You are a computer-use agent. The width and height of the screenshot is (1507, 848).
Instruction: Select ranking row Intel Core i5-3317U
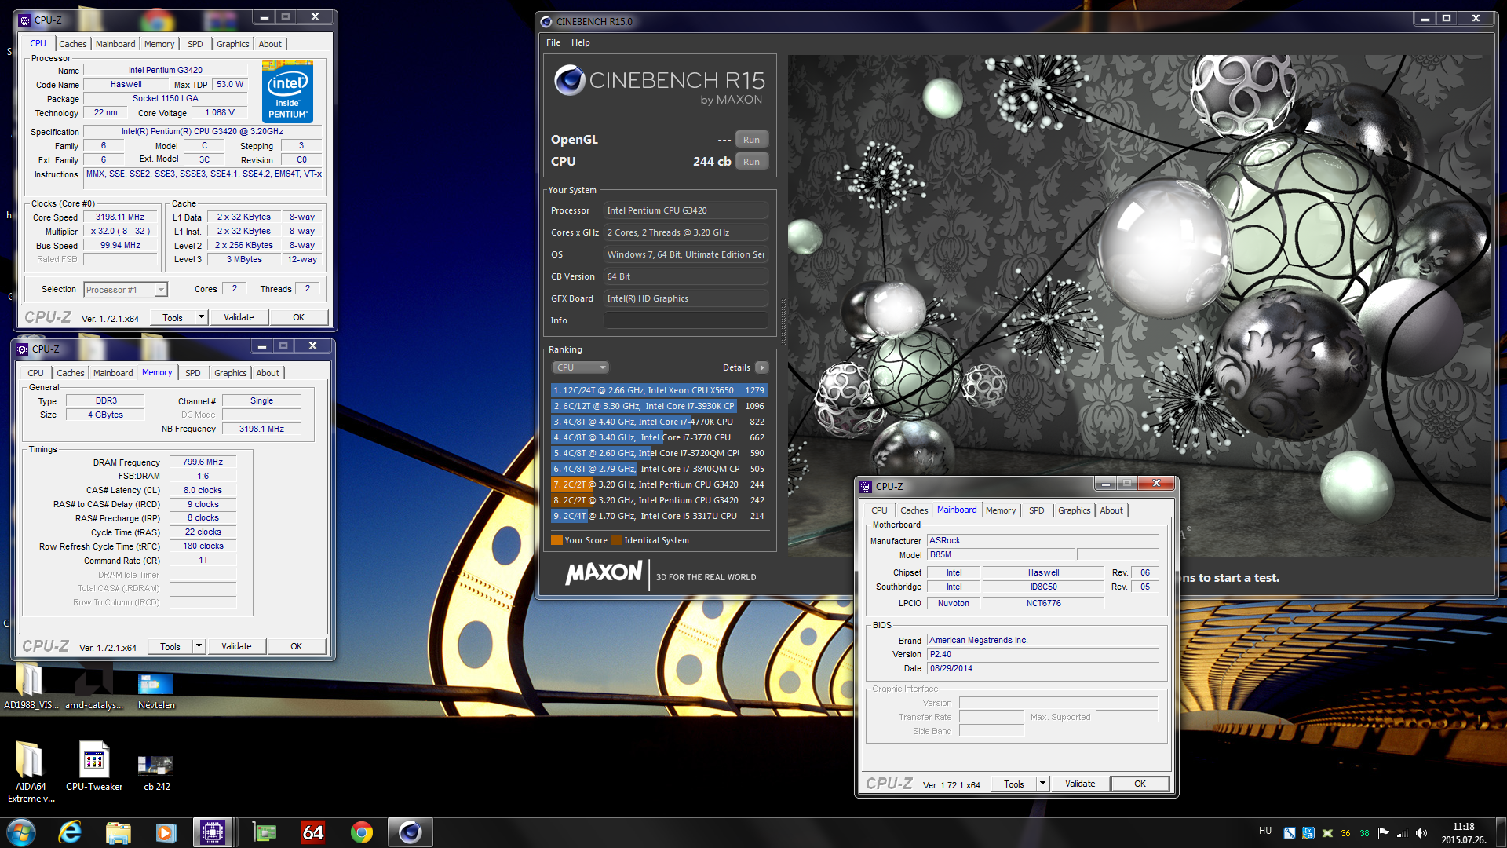click(x=659, y=516)
